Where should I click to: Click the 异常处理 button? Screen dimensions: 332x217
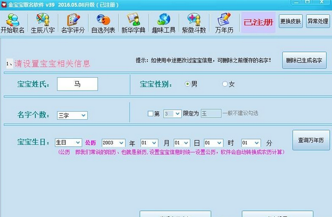[x=318, y=21]
